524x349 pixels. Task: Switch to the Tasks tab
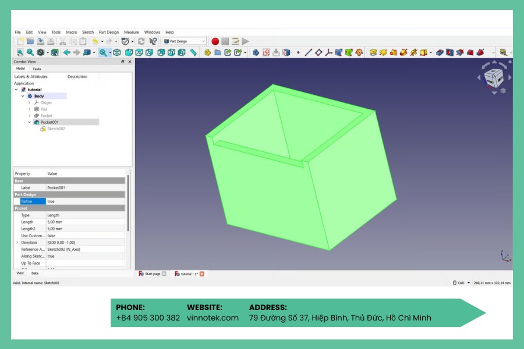(37, 69)
